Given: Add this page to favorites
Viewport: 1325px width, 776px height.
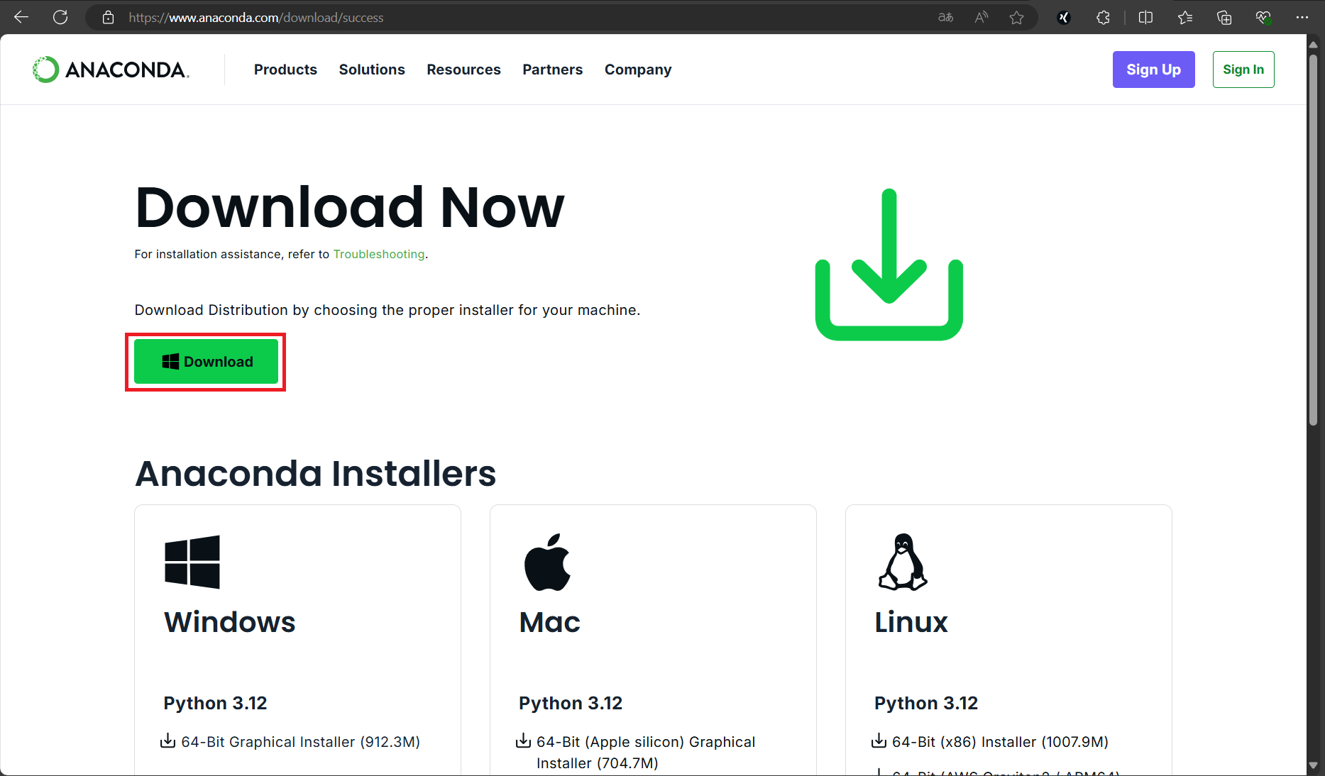Looking at the screenshot, I should (x=1017, y=18).
